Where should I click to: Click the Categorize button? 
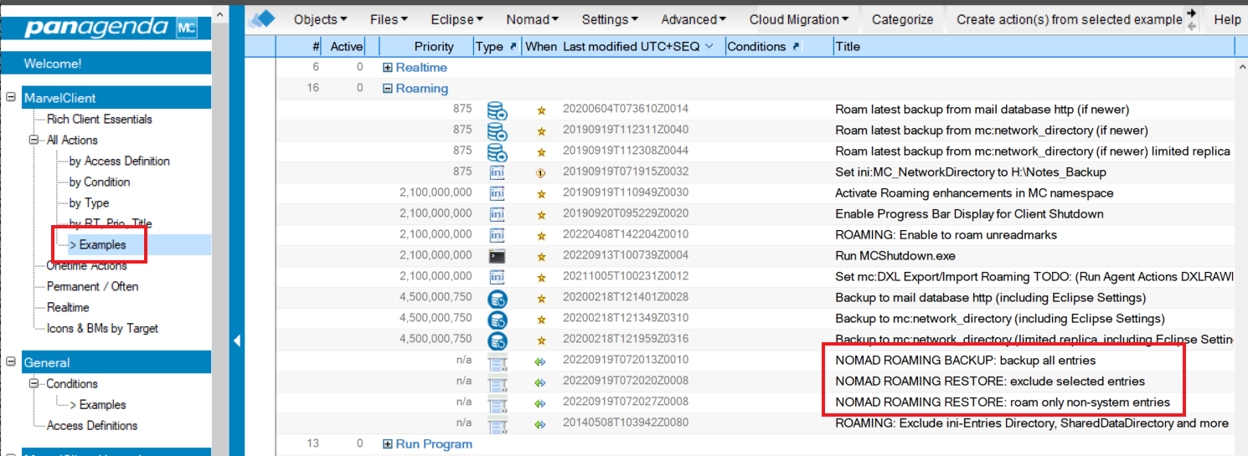(x=902, y=19)
